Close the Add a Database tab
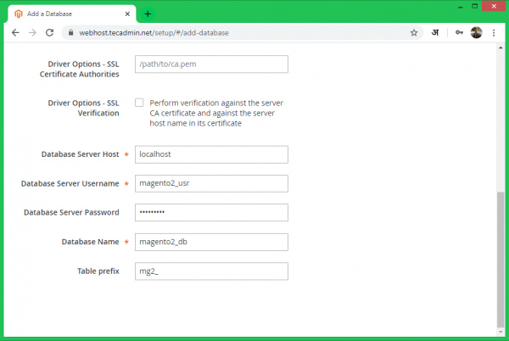The height and width of the screenshot is (341, 509). [x=126, y=14]
